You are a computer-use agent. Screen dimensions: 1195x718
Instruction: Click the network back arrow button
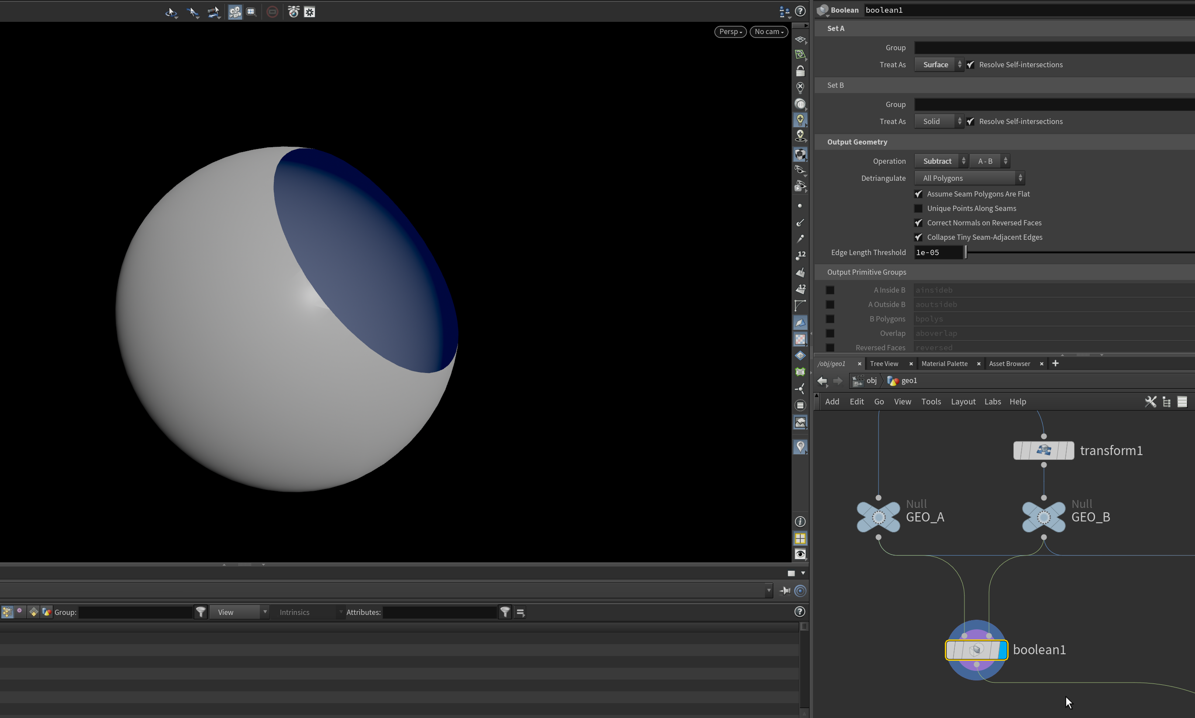point(822,381)
